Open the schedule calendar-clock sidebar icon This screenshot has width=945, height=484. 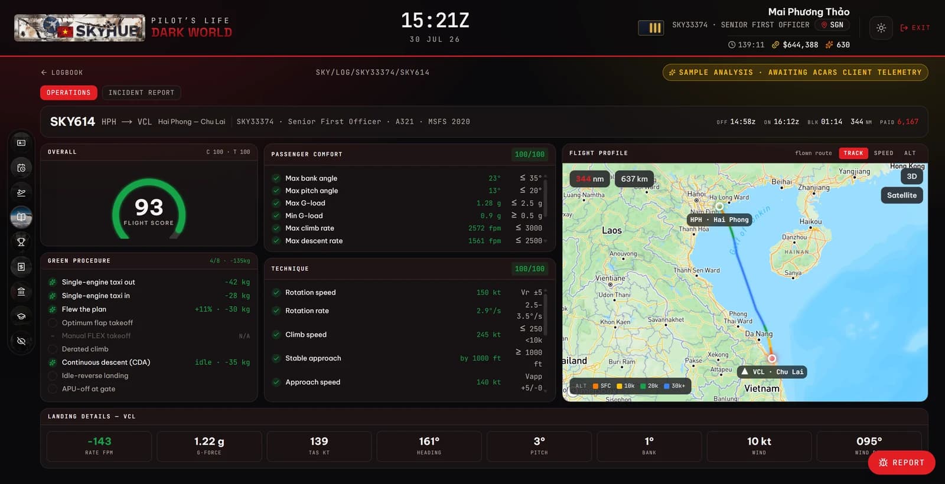coord(21,168)
